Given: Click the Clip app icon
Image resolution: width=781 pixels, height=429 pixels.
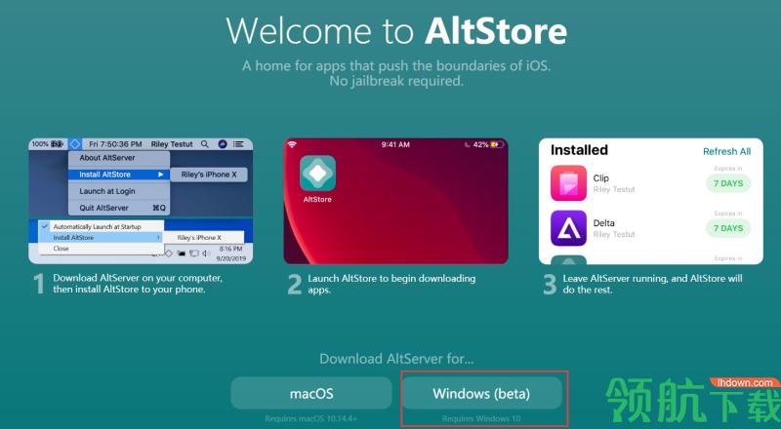Looking at the screenshot, I should click(568, 182).
